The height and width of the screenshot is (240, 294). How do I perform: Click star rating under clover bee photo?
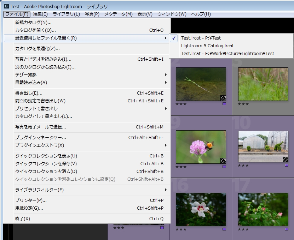[x=181, y=167]
